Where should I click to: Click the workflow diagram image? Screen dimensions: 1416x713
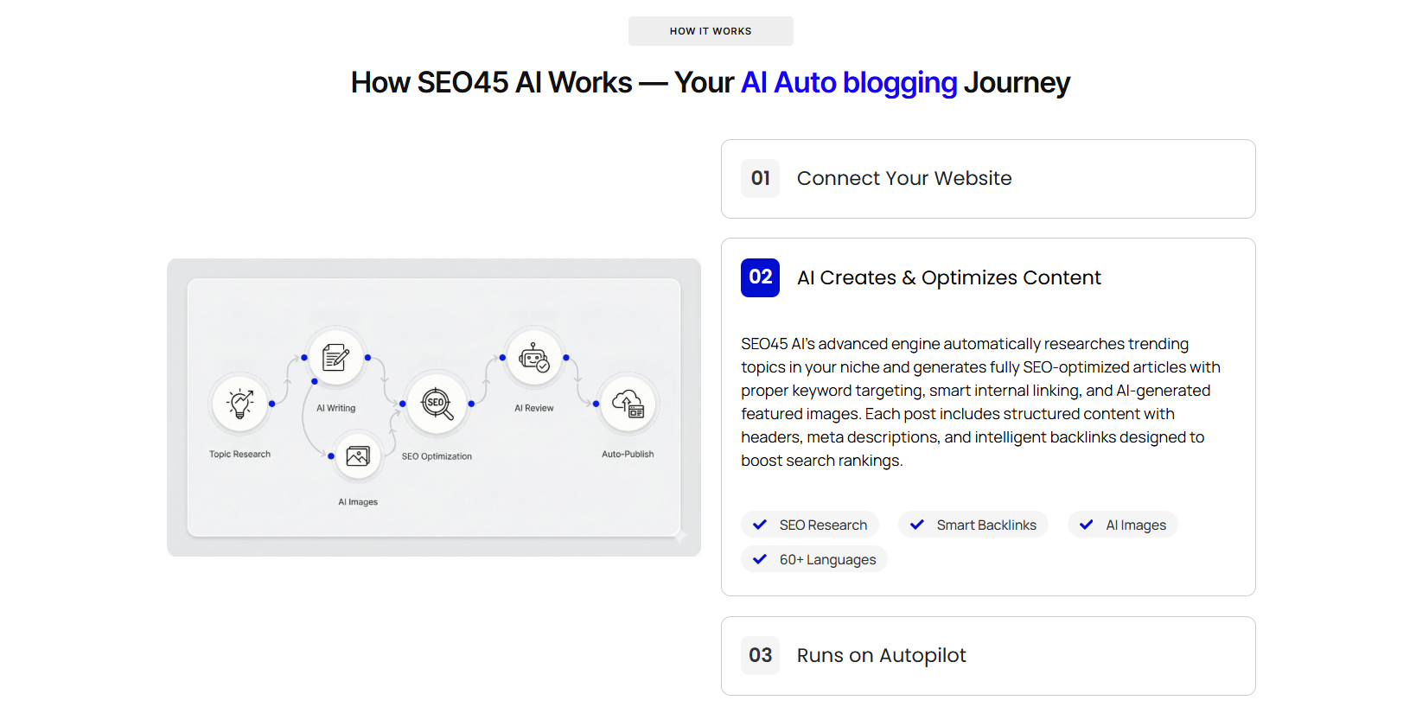pyautogui.click(x=434, y=407)
